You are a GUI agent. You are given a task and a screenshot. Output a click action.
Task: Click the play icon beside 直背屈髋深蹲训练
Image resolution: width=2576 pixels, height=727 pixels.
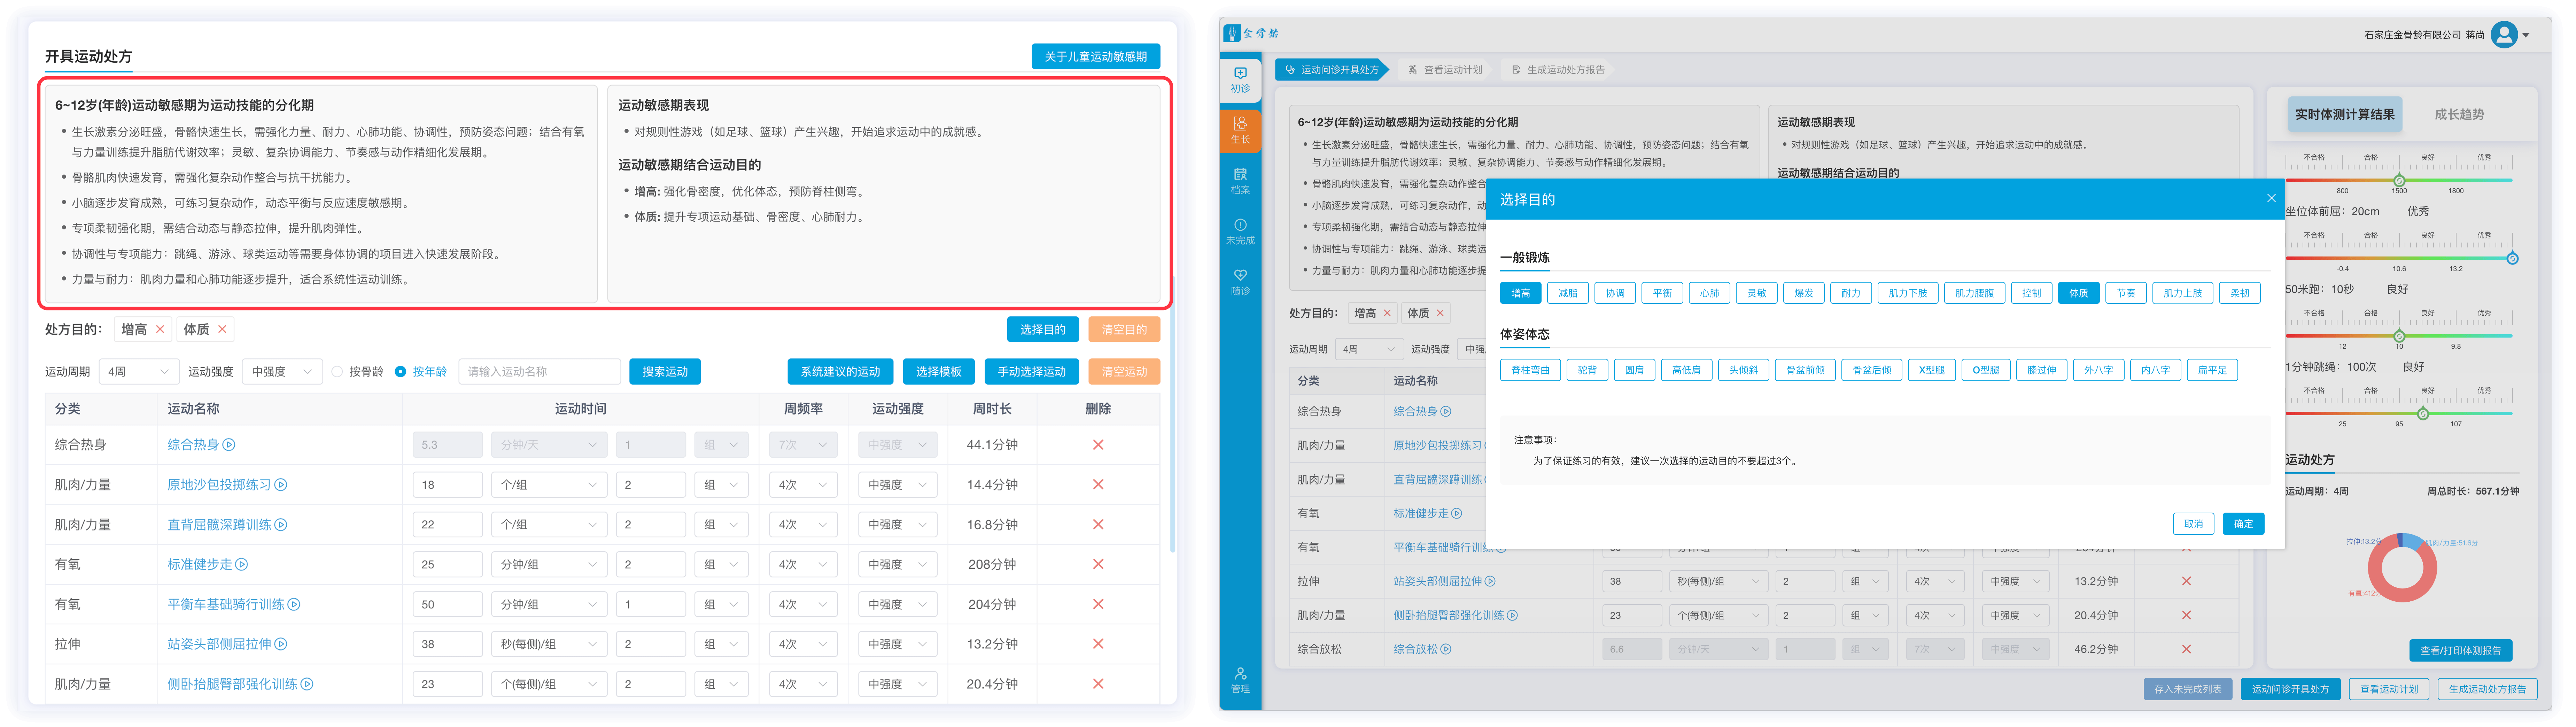click(281, 525)
